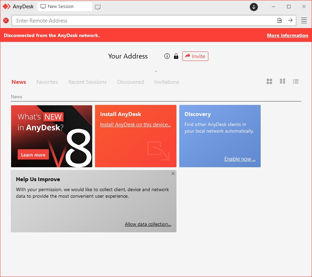The height and width of the screenshot is (277, 312).
Task: Open the Favorites tab
Action: click(47, 82)
